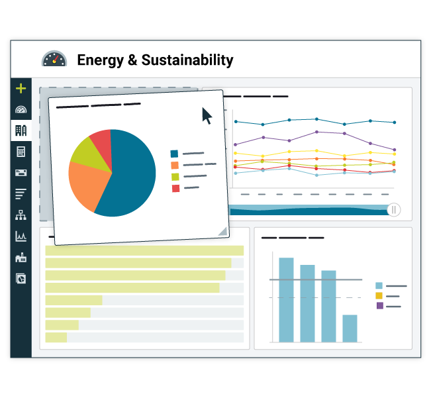This screenshot has height=398, width=431.
Task: Click the speedometer logo beside Energy & Sustainability
Action: [54, 58]
